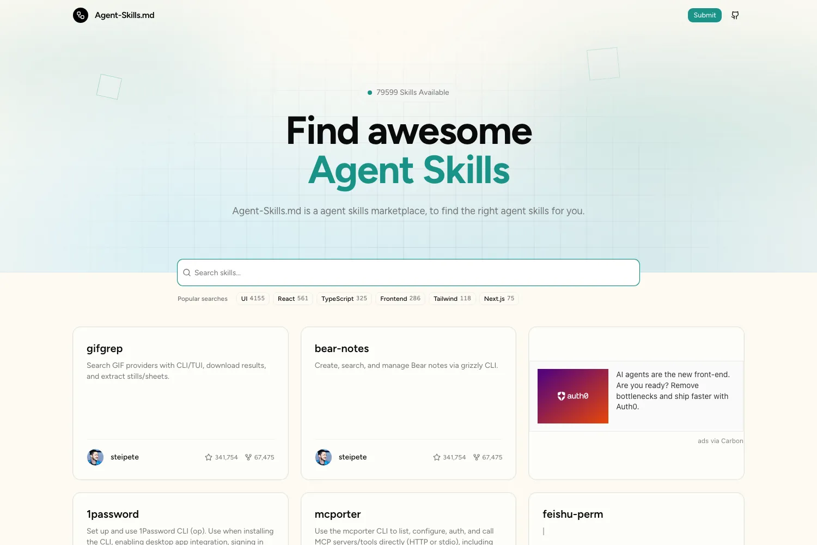Click the auth0 ad image
This screenshot has height=545, width=817.
tap(573, 396)
